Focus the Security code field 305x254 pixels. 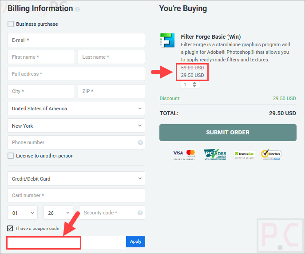112,213
